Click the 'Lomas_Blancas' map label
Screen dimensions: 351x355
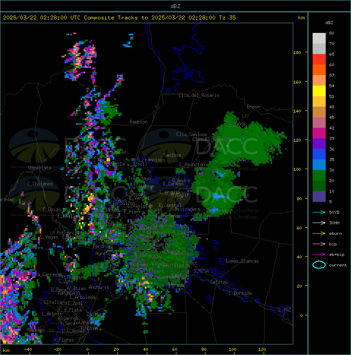[242, 261]
